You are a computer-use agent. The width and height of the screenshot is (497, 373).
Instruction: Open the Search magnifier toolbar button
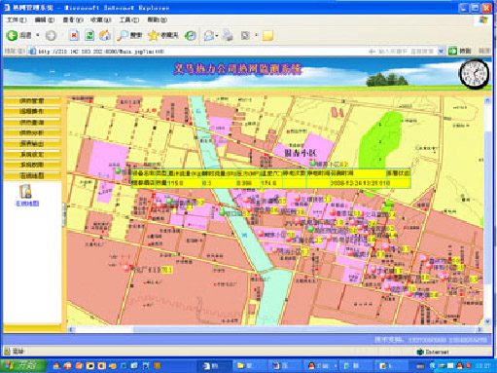[129, 35]
